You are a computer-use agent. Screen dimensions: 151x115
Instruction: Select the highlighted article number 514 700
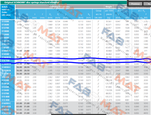pos(5,61)
